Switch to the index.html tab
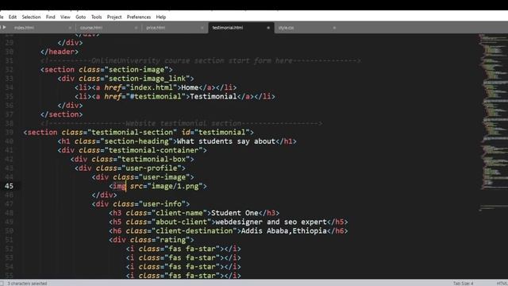Viewport: 508px width, 286px height. pyautogui.click(x=25, y=28)
